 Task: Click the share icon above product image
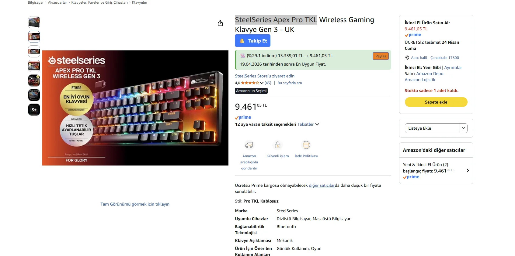220,23
